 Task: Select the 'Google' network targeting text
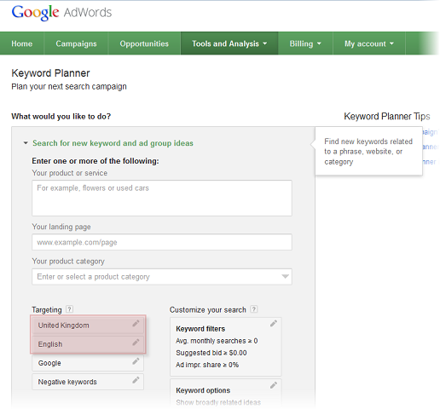[49, 363]
